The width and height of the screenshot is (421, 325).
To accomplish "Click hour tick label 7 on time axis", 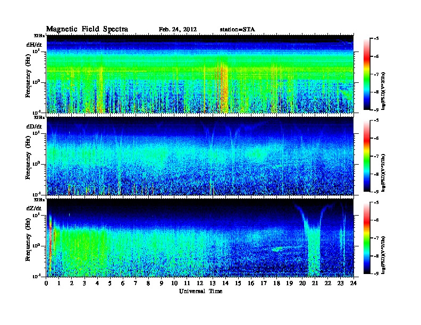I will coord(136,284).
